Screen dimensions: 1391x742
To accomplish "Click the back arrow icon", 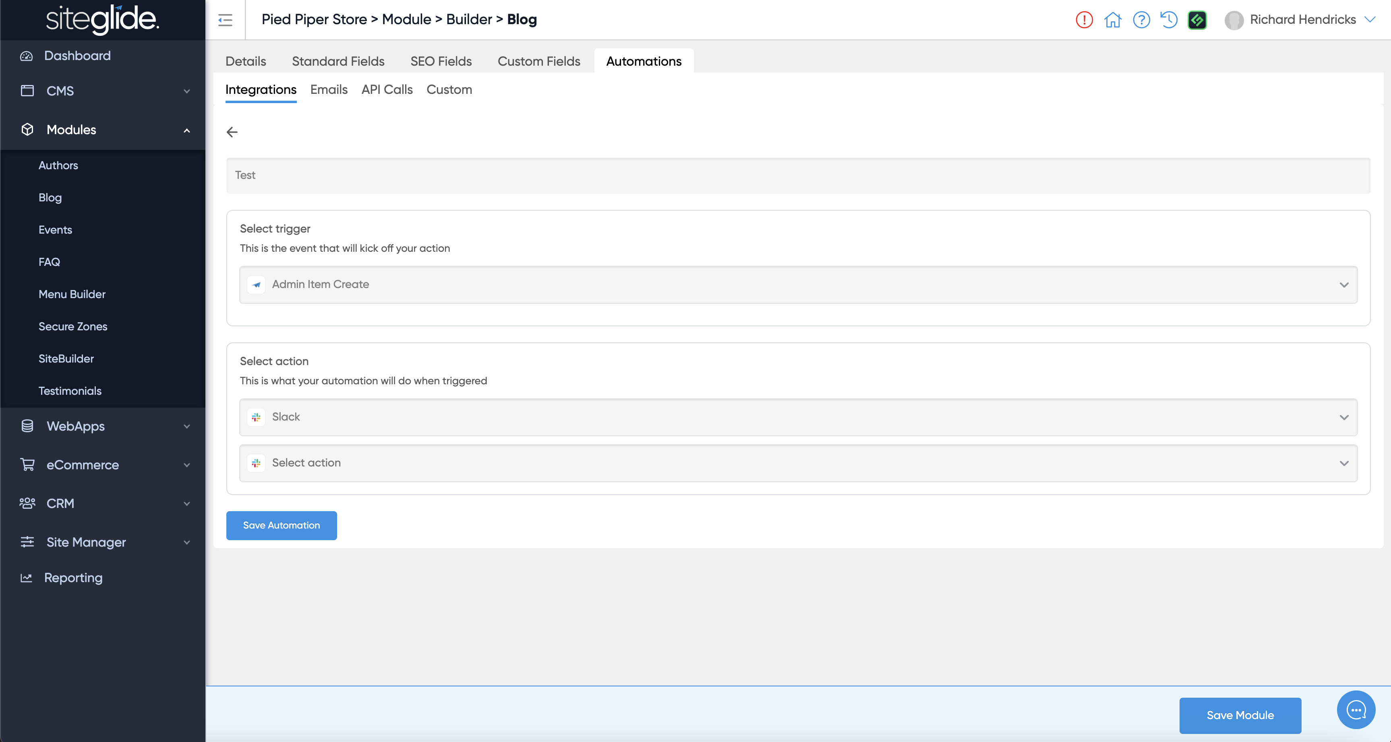I will tap(232, 132).
